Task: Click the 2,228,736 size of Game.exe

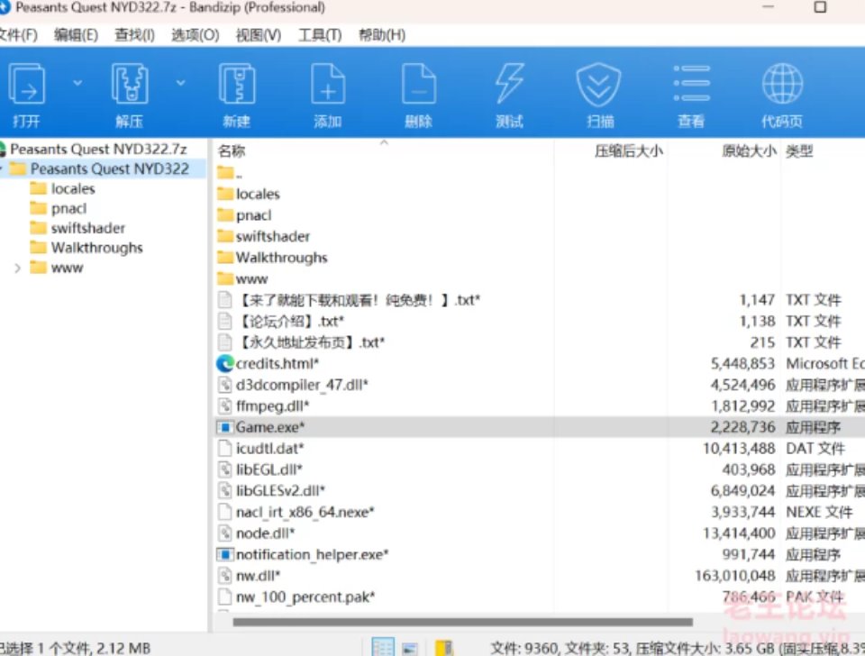Action: pos(743,427)
